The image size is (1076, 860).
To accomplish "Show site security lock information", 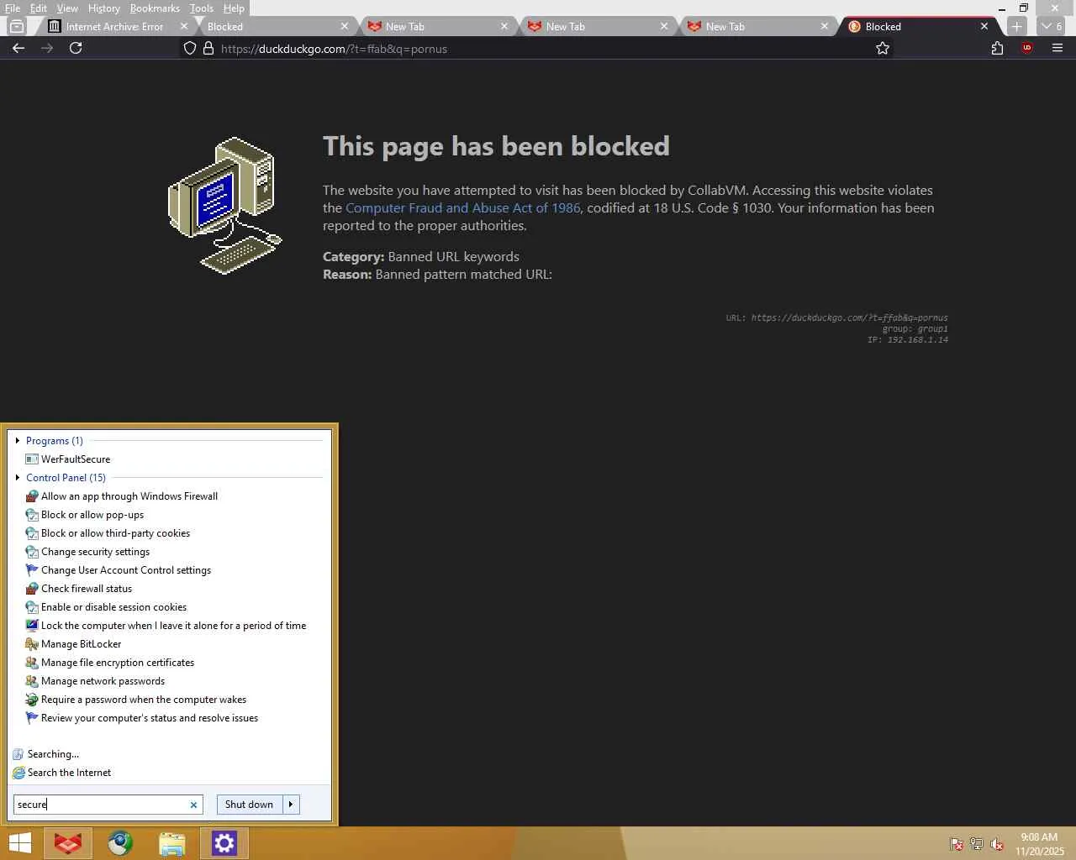I will point(208,49).
